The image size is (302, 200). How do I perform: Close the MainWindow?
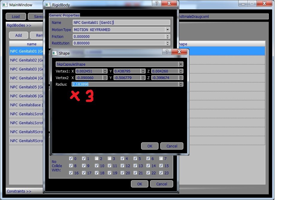click(x=265, y=4)
